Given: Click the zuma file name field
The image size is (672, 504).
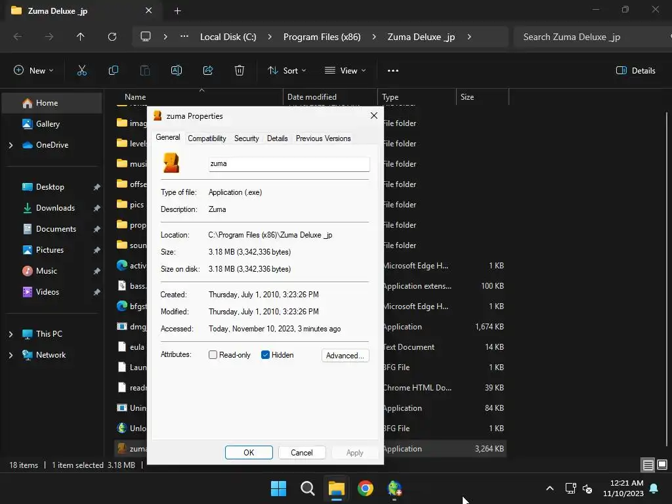Looking at the screenshot, I should pyautogui.click(x=289, y=163).
